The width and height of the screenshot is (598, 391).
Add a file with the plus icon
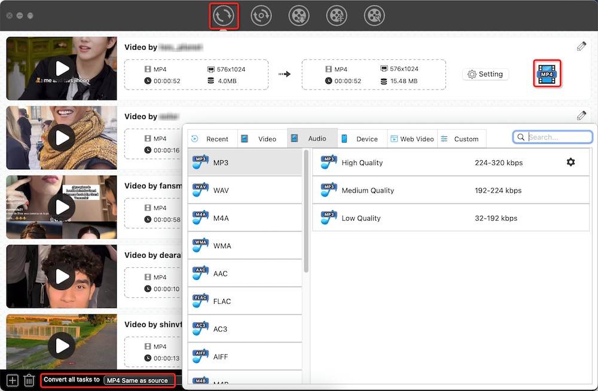(12, 380)
